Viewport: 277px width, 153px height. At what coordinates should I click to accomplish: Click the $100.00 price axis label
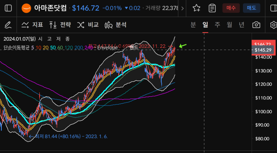(263, 112)
